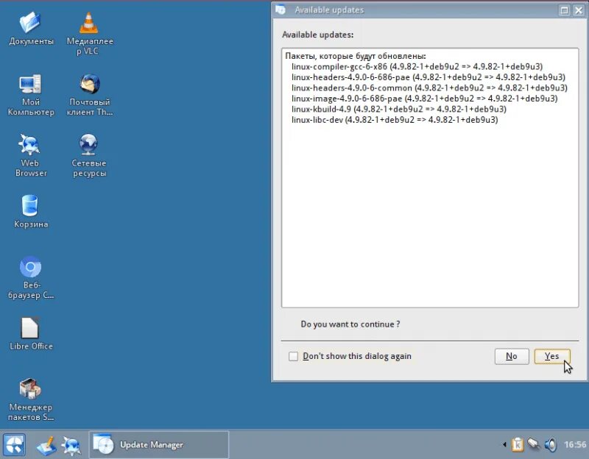Select linux-headers-4.9.0-6-common package line
This screenshot has height=459, width=589.
pyautogui.click(x=429, y=88)
